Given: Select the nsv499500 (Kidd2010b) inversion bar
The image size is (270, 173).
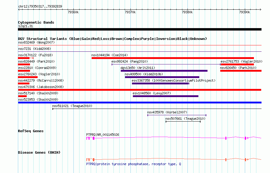Looking at the screenshot, I should (x=162, y=77).
